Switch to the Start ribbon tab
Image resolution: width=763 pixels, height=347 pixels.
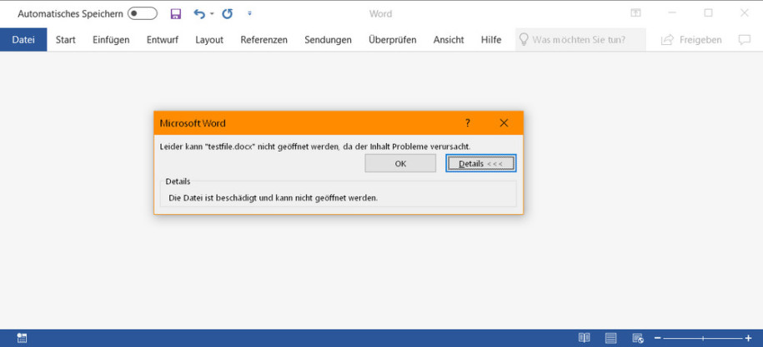tap(65, 40)
